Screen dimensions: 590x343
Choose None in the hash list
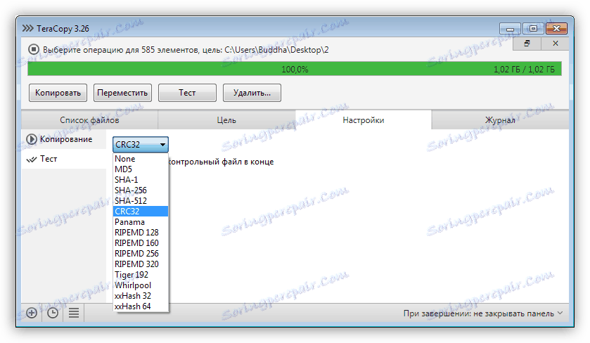pos(141,159)
